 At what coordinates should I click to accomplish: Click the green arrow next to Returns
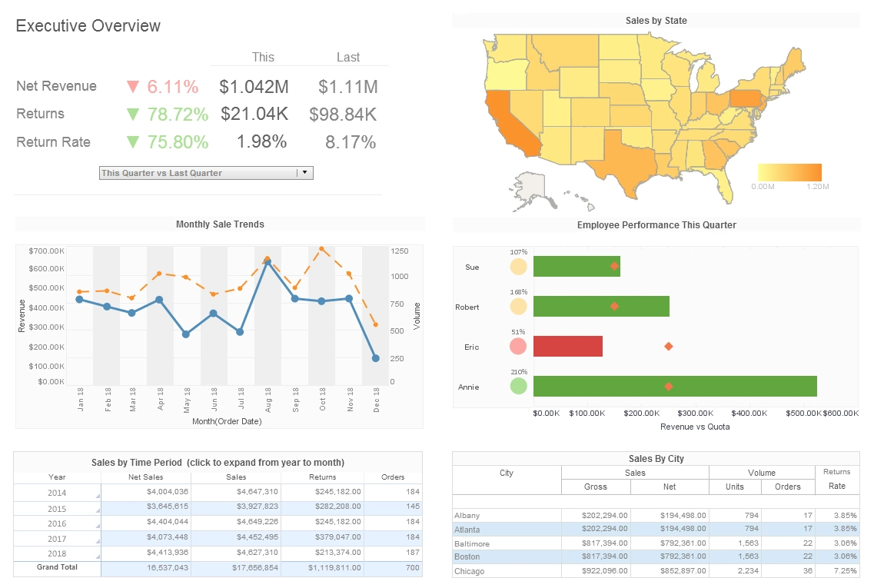tap(132, 114)
